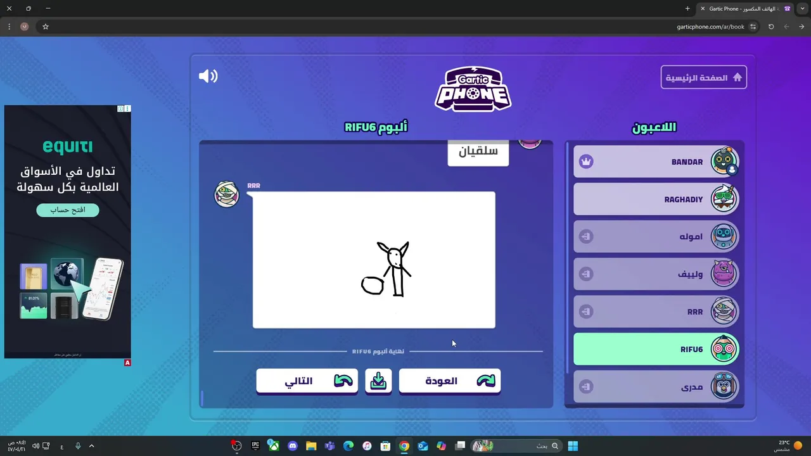
Task: Open Discord from the taskbar
Action: tap(293, 446)
